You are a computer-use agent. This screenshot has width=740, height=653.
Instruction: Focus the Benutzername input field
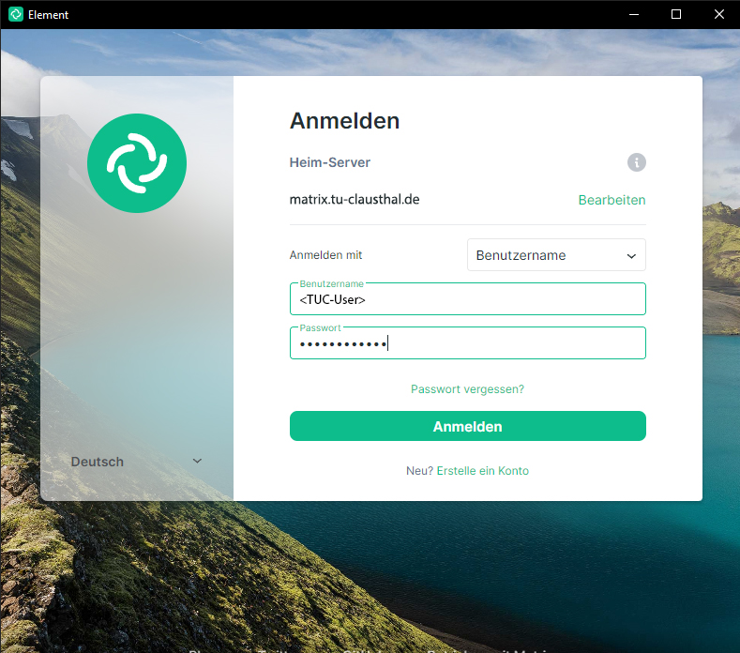pyautogui.click(x=467, y=300)
